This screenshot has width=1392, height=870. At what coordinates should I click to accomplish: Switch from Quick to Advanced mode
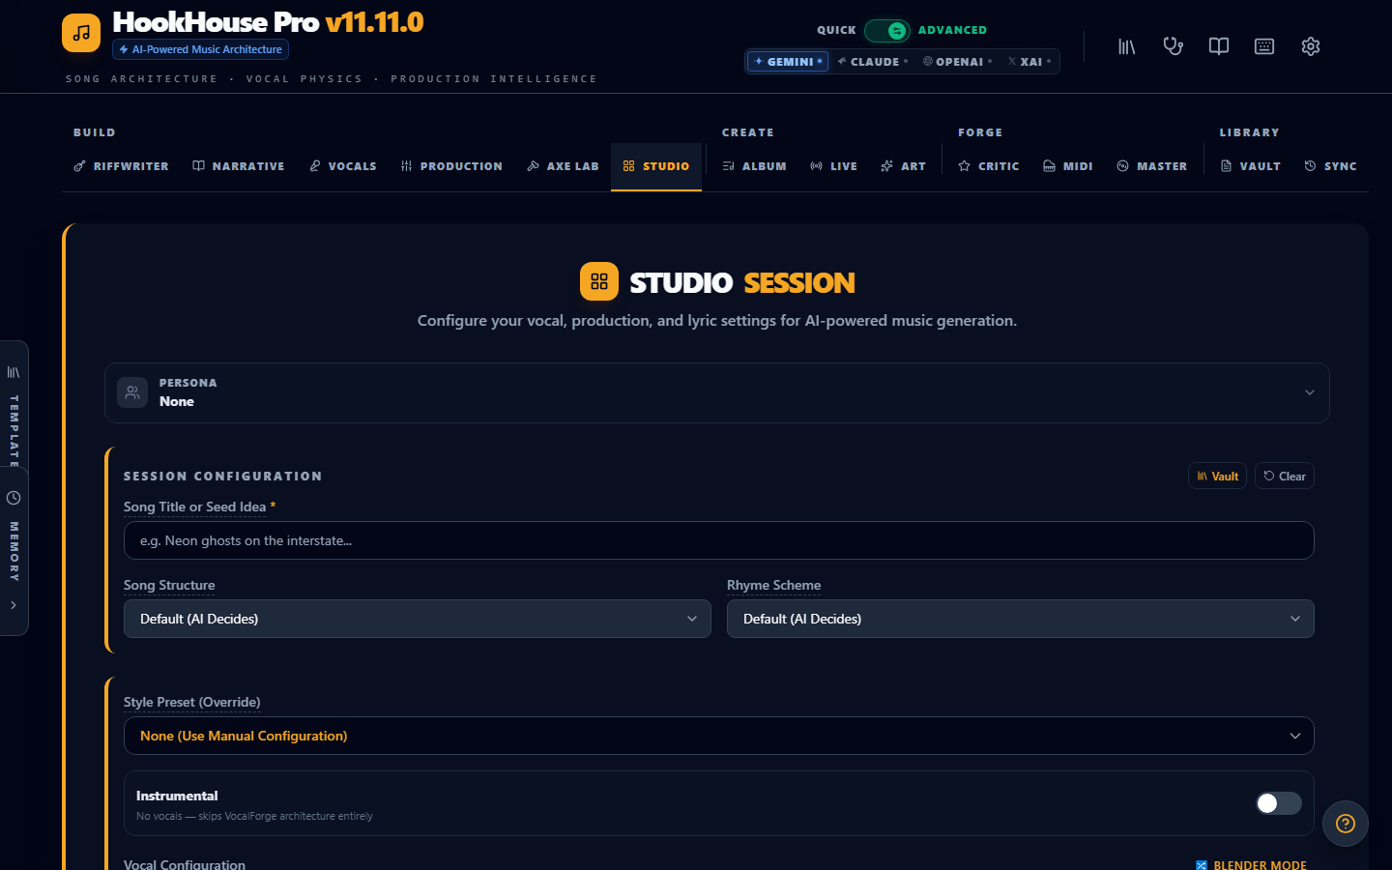point(887,30)
